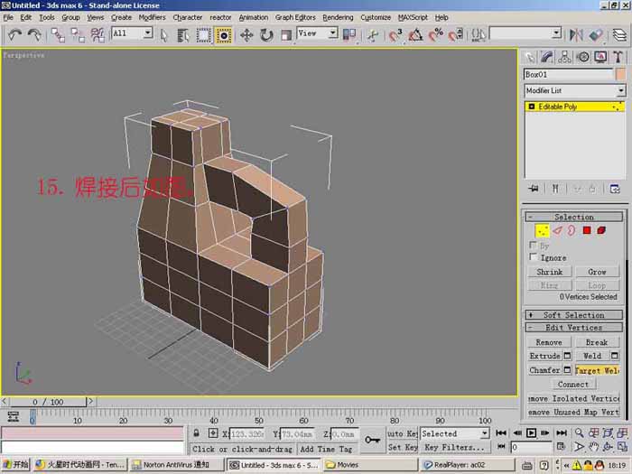Switch to the Display command panel

600,57
